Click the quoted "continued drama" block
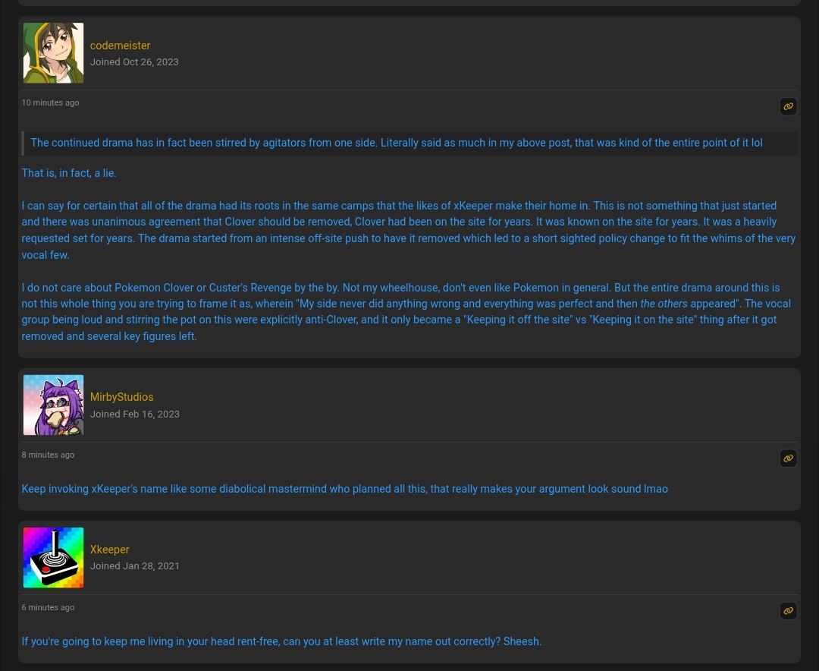This screenshot has height=671, width=819. click(409, 143)
